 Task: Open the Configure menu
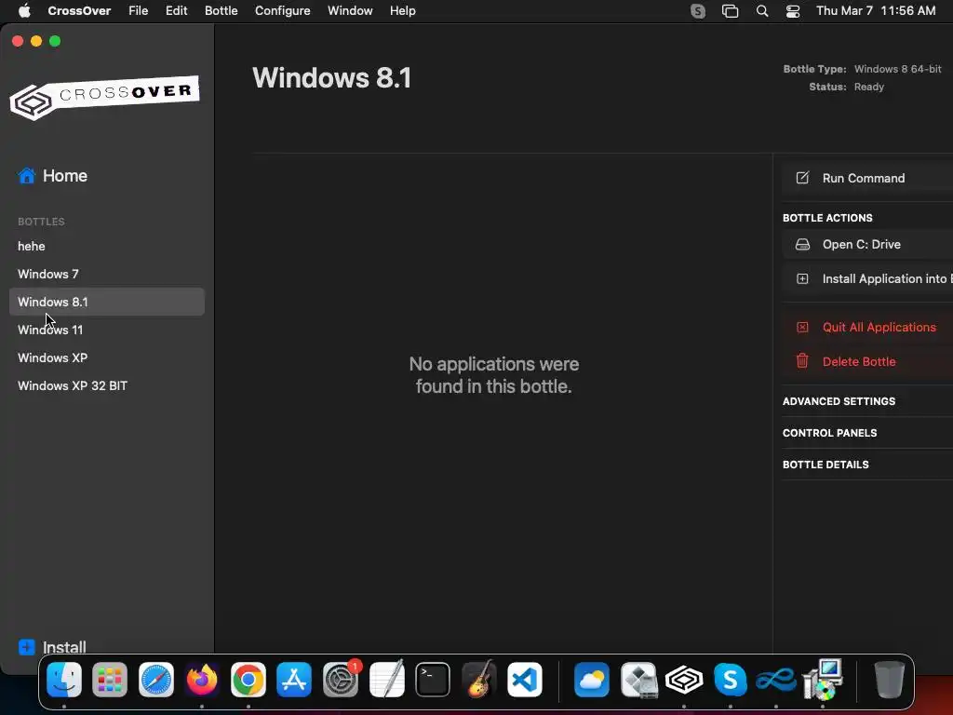283,11
